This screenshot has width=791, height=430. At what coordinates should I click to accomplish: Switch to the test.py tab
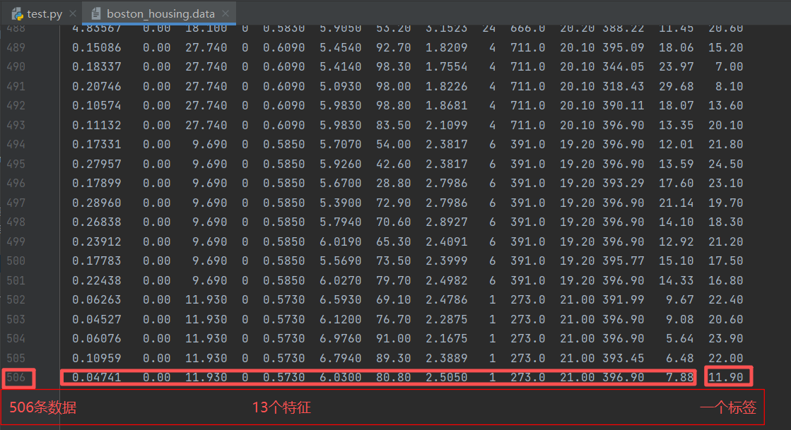point(43,13)
